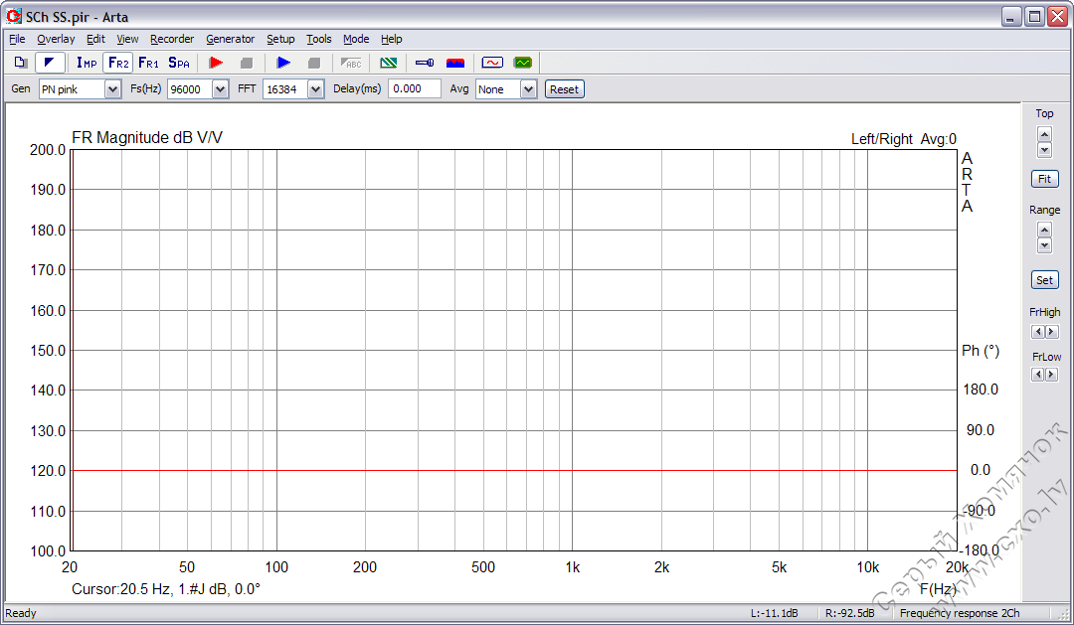
Task: Click the blue probe-shaped toolbar icon
Action: point(425,63)
